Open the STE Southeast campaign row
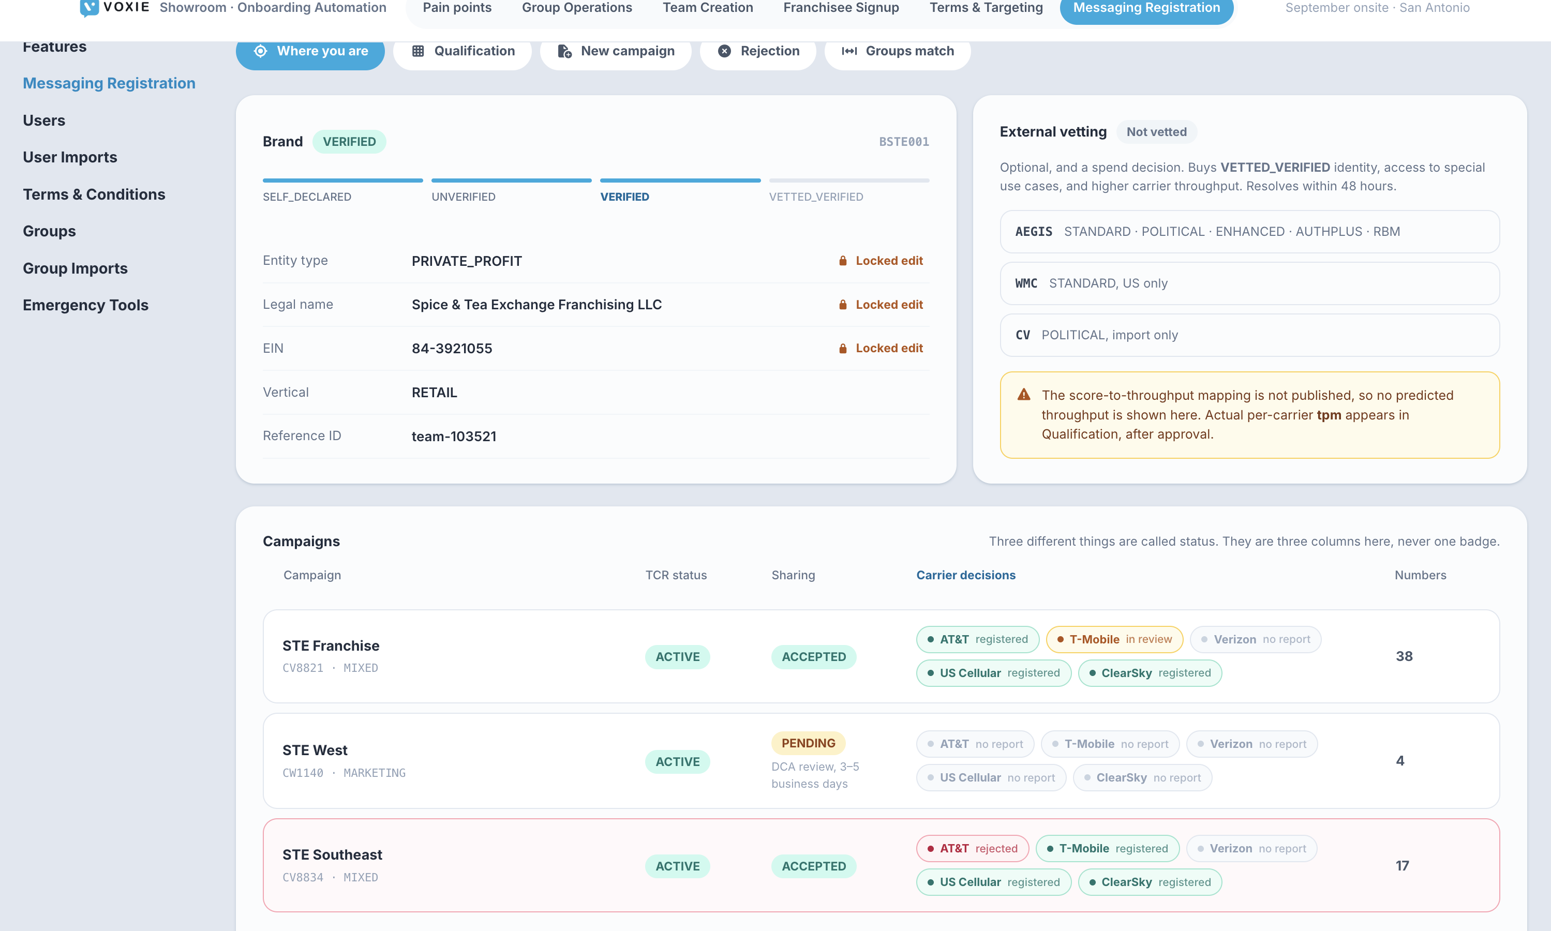1551x931 pixels. click(881, 866)
